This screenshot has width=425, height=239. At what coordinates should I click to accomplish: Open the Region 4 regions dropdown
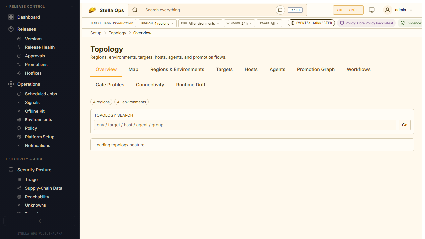[x=157, y=23]
